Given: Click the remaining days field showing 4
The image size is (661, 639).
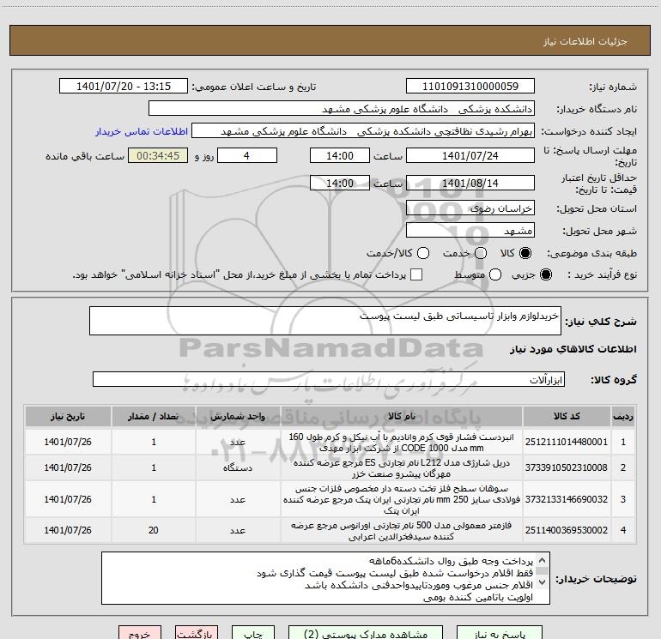Looking at the screenshot, I should click(x=247, y=155).
